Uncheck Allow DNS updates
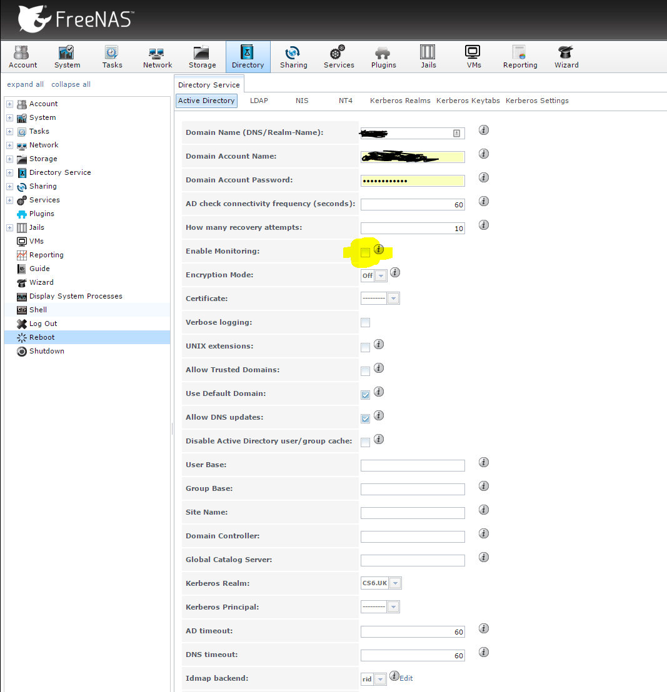Screen dimensions: 667x692 365,418
